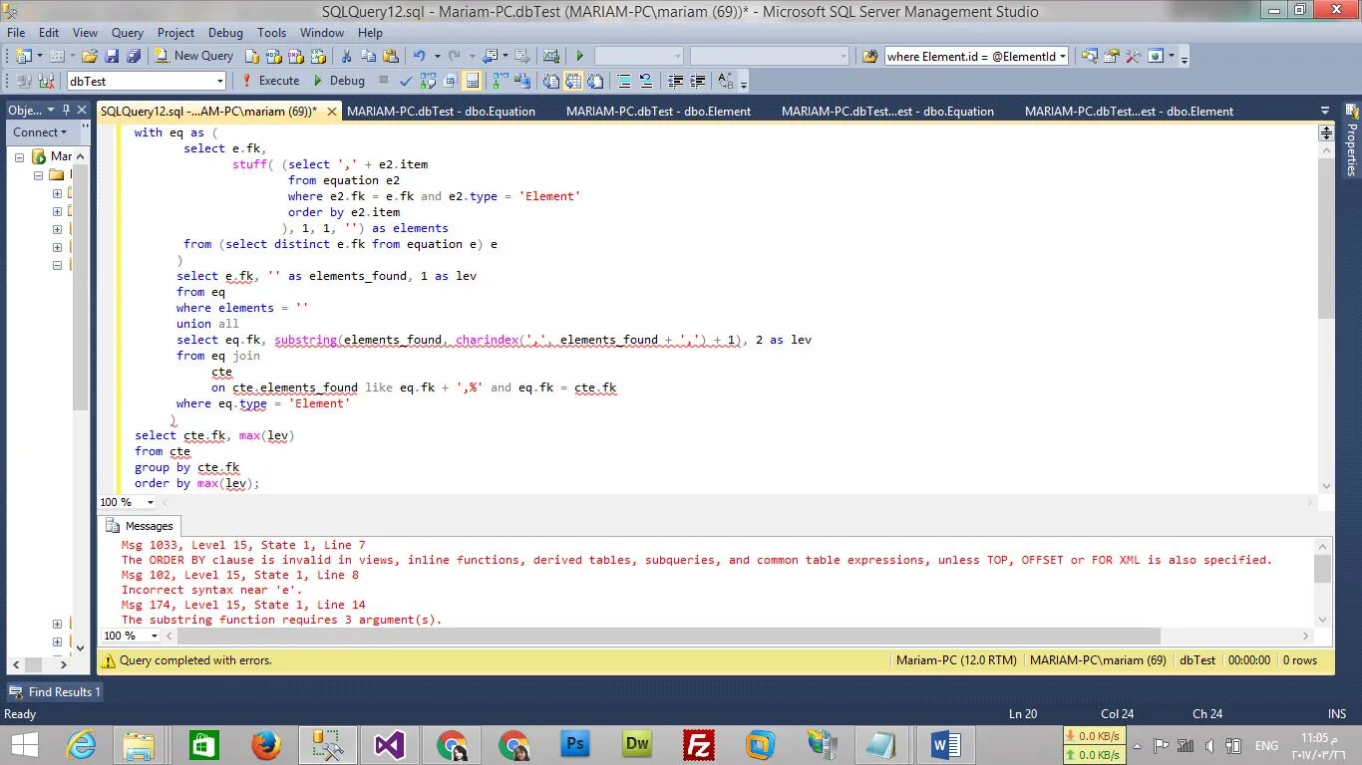The height and width of the screenshot is (765, 1362).
Task: Click the Query Options icon
Action: click(x=450, y=81)
